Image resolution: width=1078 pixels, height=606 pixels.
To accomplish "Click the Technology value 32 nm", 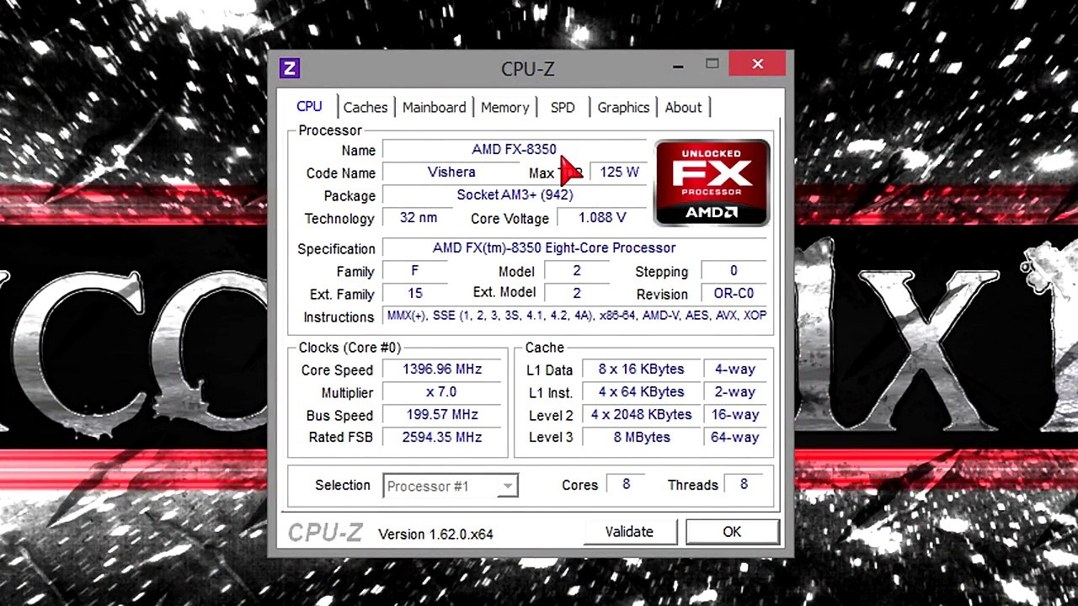I will 419,217.
